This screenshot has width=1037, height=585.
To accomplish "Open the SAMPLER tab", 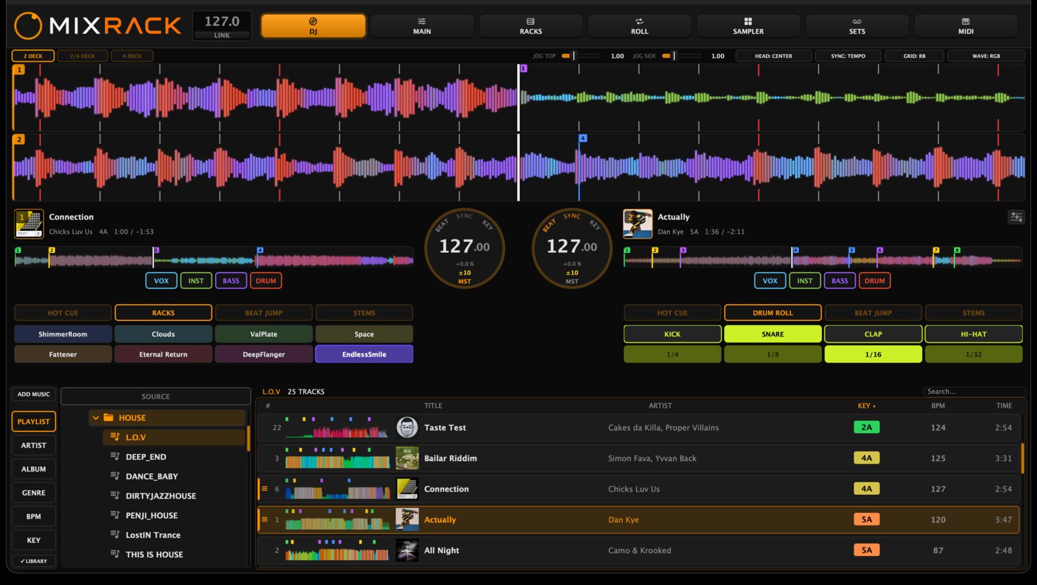I will pos(749,26).
